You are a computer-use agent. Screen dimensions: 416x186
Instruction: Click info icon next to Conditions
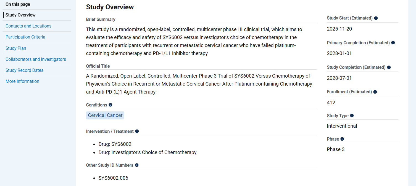110,105
